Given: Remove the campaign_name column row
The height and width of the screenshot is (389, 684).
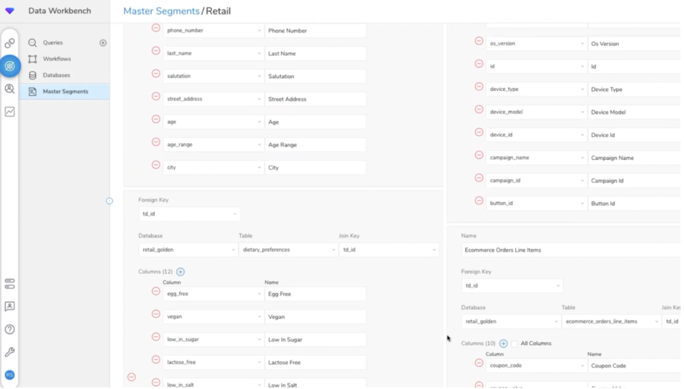Looking at the screenshot, I should point(479,155).
